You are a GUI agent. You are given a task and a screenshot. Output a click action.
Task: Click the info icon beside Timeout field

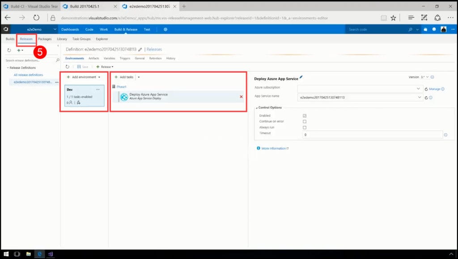point(445,135)
